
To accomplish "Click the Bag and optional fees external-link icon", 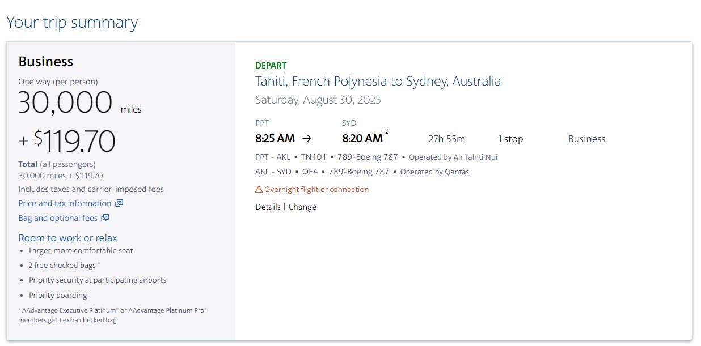I will (105, 218).
